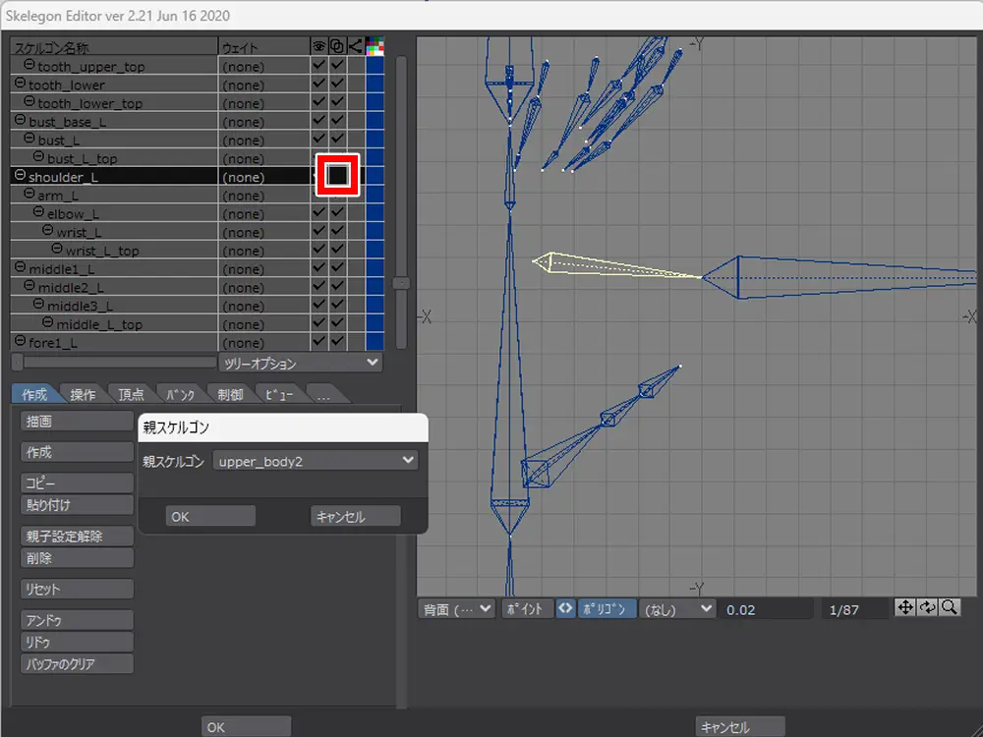This screenshot has height=737, width=983.
Task: Toggle visibility checkmark for tooth_lower
Action: 318,85
